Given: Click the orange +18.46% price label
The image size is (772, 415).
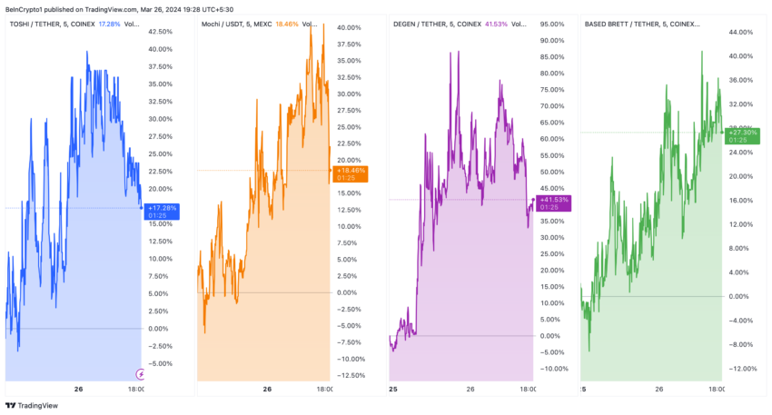Looking at the screenshot, I should click(x=351, y=174).
